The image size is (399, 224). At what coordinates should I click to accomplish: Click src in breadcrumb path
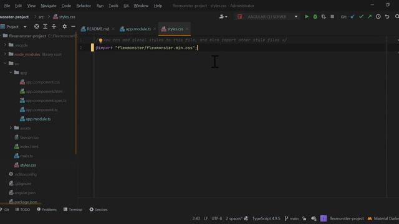41,17
